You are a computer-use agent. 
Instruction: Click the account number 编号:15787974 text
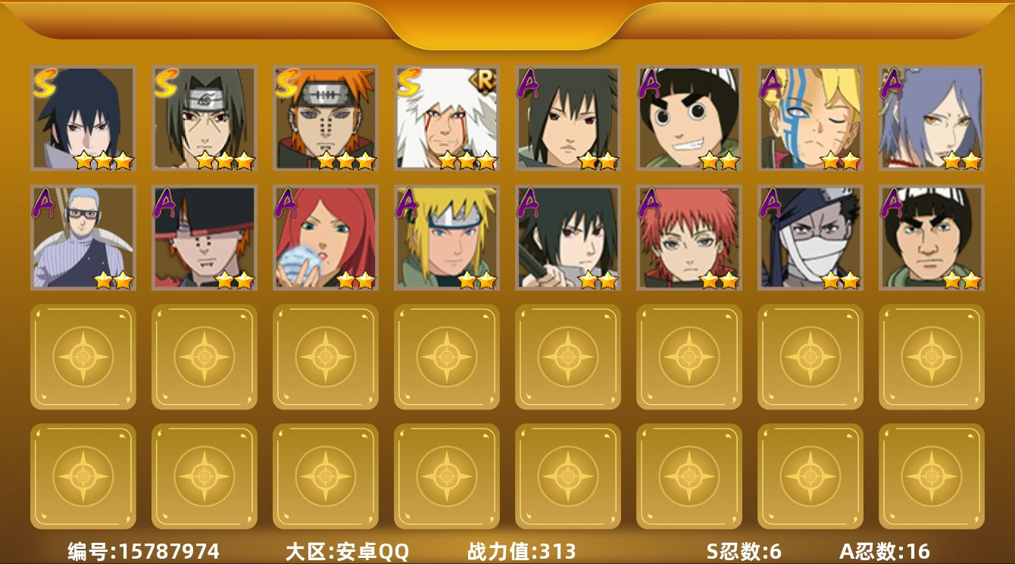pyautogui.click(x=144, y=551)
